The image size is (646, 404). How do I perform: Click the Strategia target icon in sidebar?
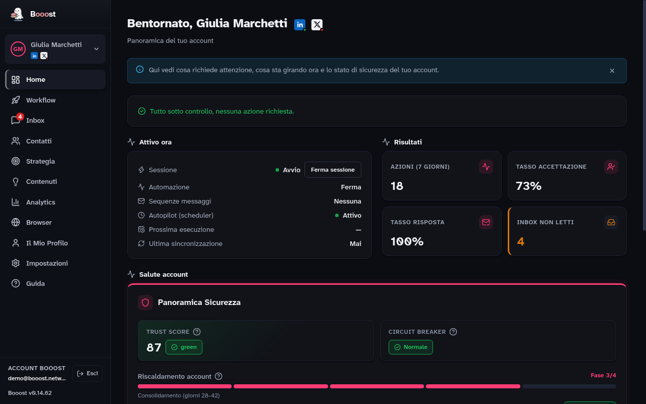[x=16, y=161]
